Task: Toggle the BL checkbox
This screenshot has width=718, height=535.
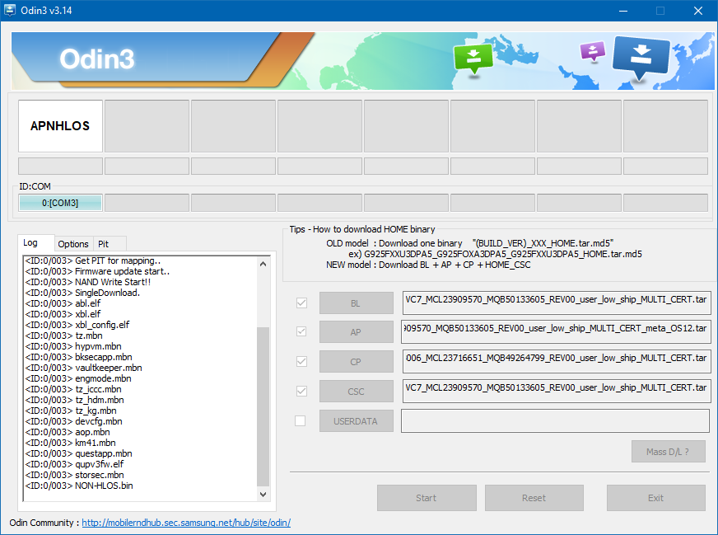Action: point(301,303)
